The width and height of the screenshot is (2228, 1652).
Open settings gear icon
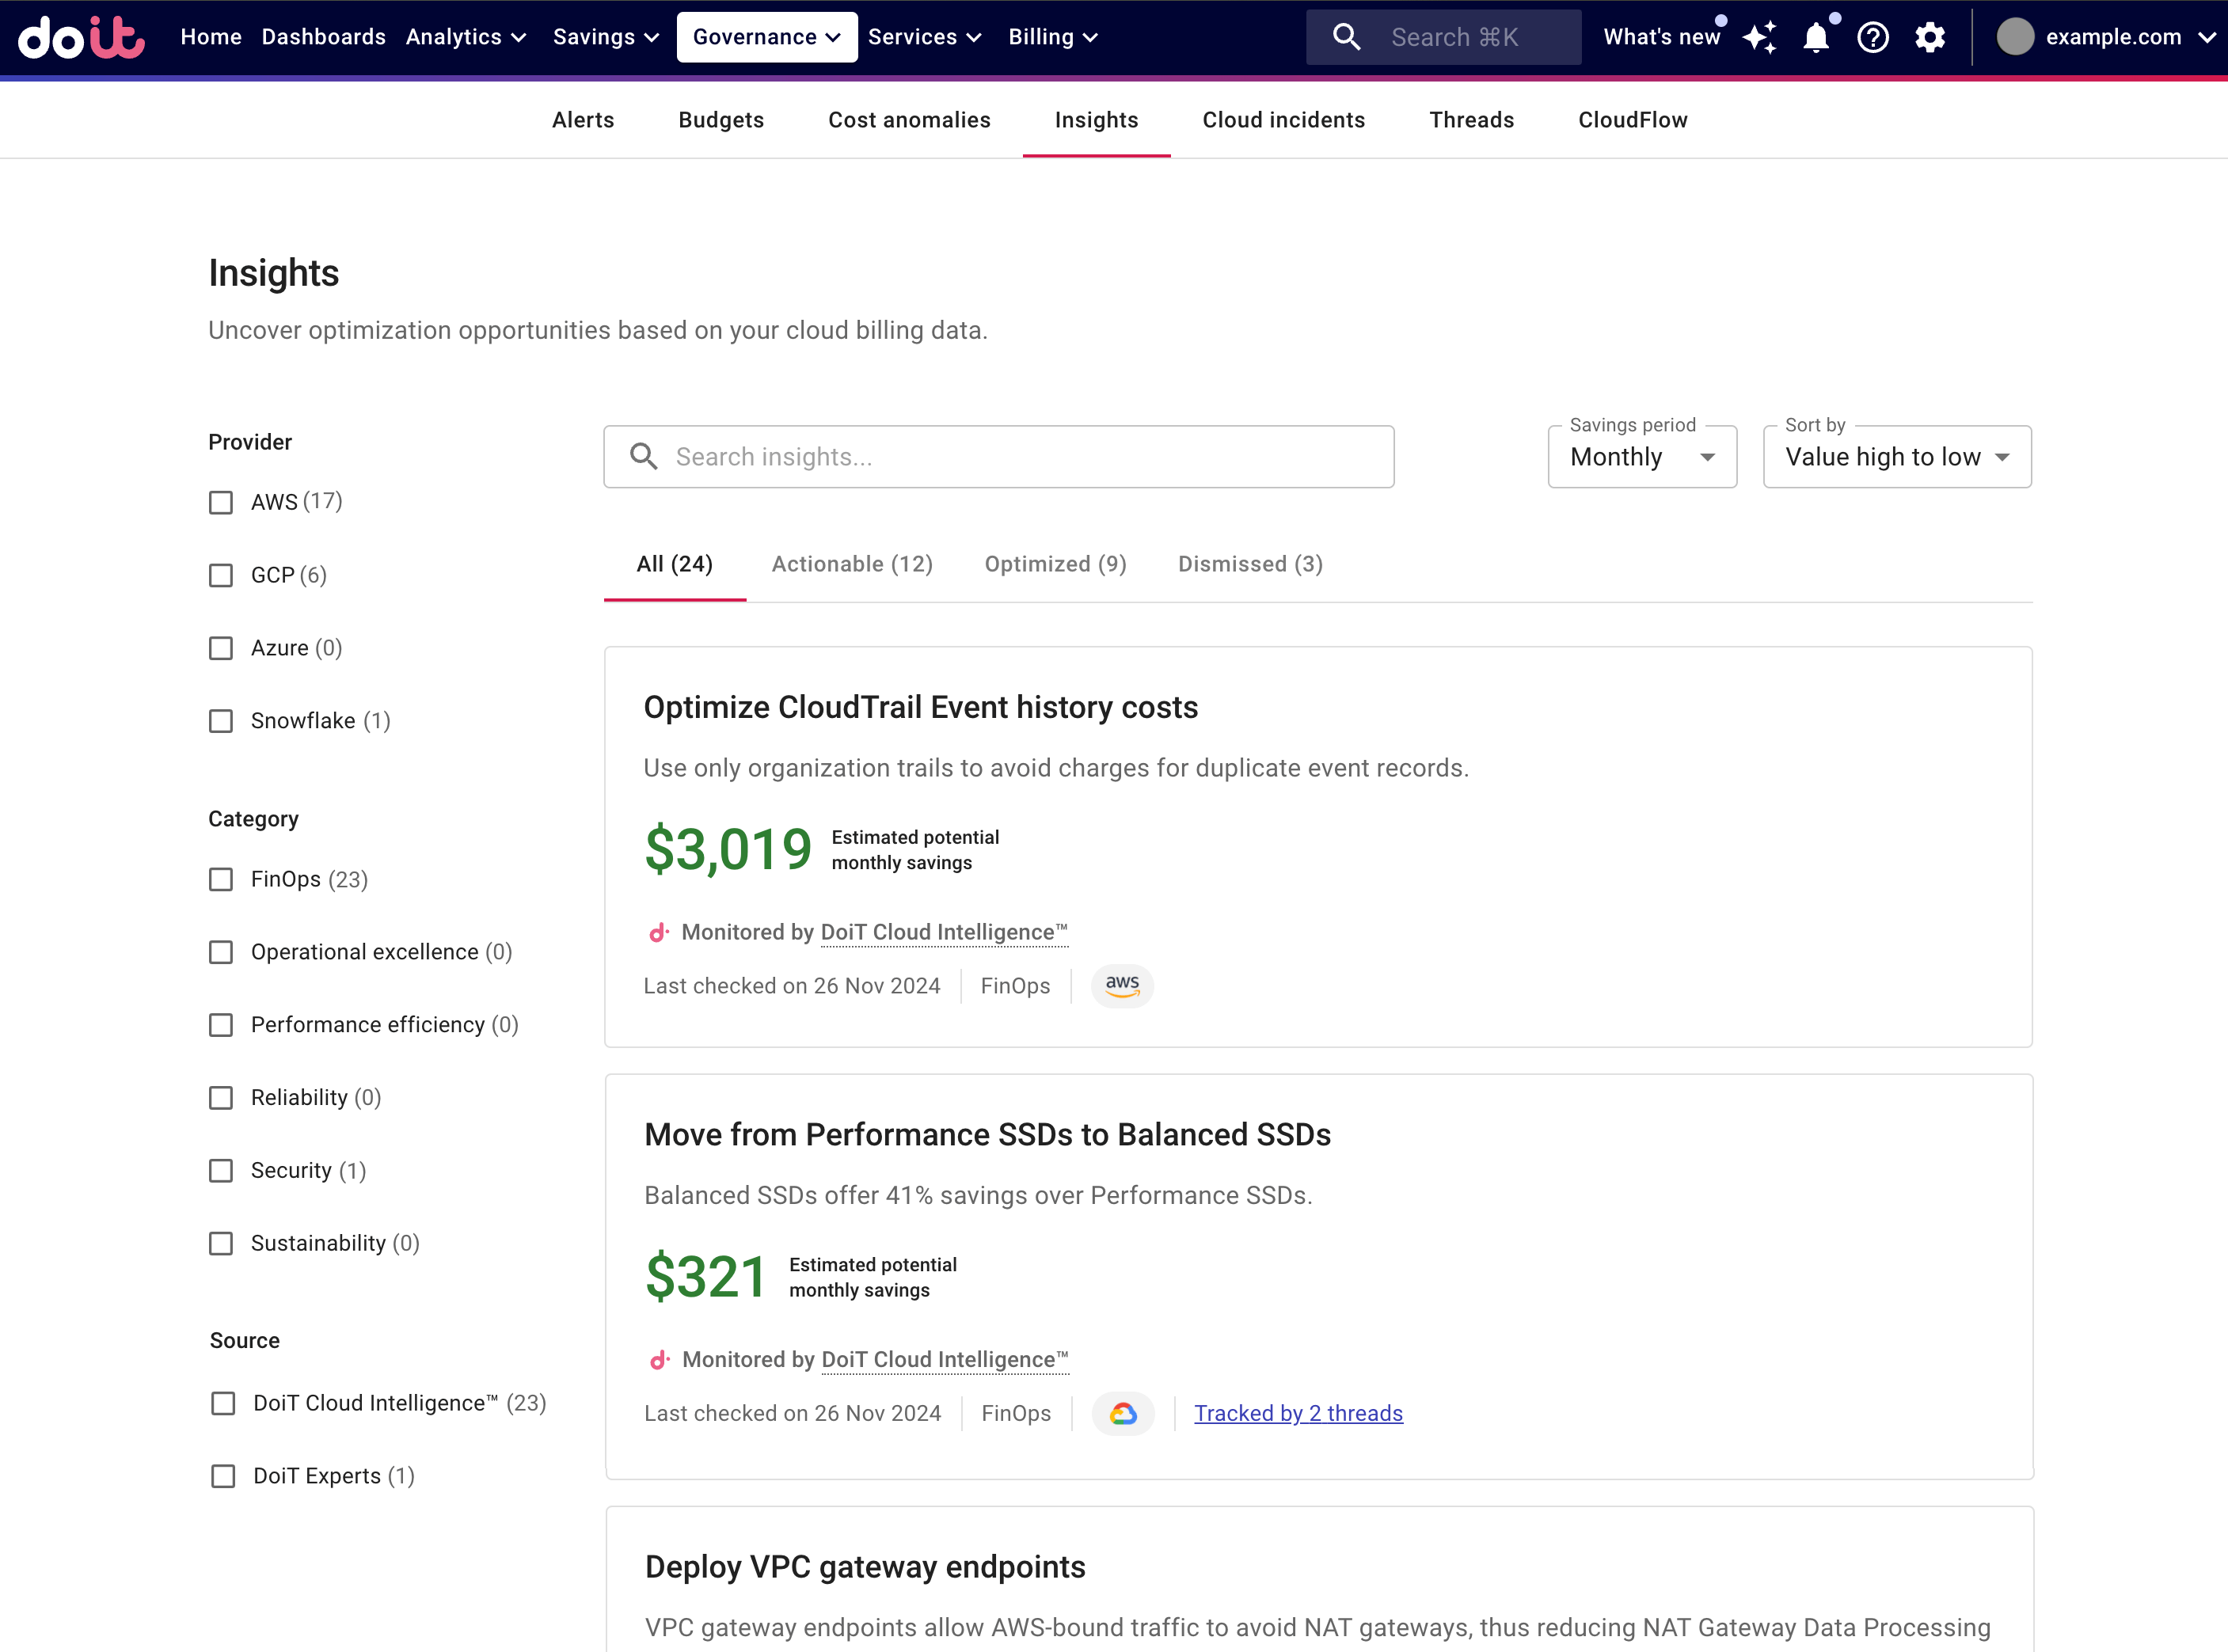(x=1930, y=37)
